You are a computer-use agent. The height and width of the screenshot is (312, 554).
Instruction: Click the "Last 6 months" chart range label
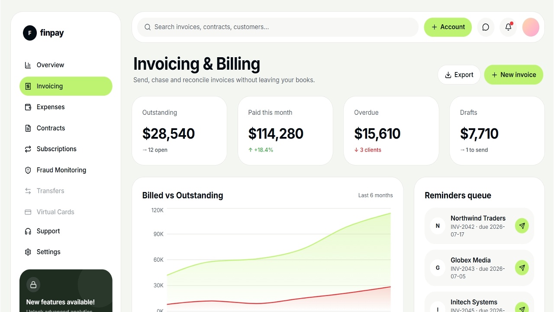point(375,195)
